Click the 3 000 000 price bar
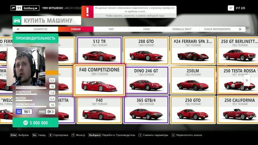This screenshot has height=145, width=258. tap(35, 122)
